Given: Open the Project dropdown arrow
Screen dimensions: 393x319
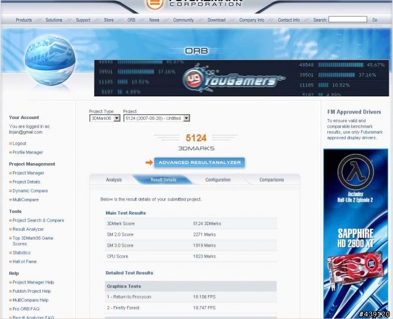Looking at the screenshot, I should coord(186,118).
